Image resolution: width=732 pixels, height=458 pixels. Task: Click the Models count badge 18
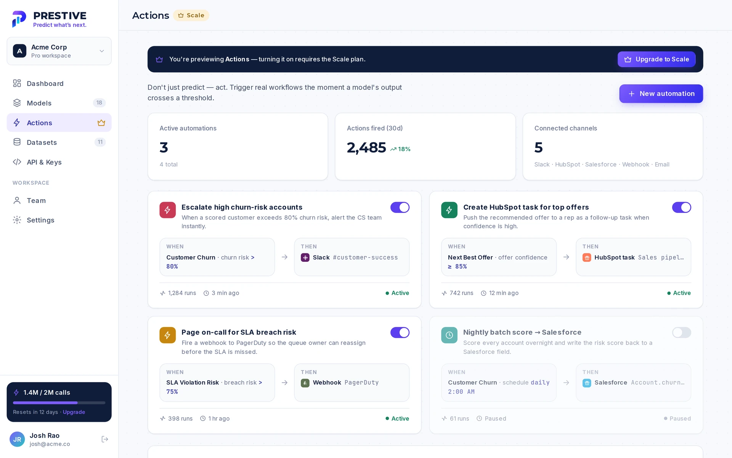[99, 103]
